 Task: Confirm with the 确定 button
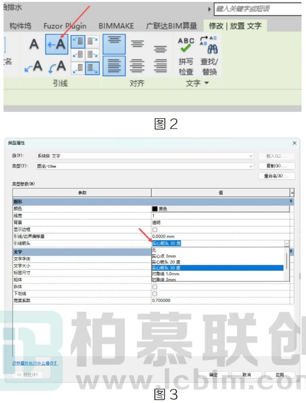point(213,375)
